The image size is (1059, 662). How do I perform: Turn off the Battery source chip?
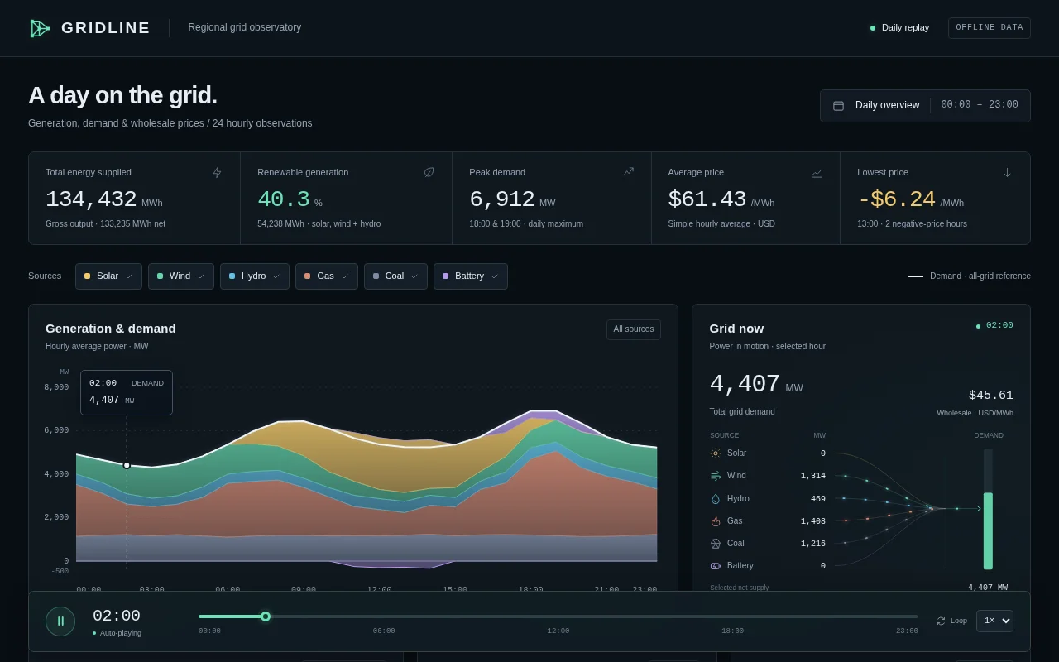pos(471,276)
